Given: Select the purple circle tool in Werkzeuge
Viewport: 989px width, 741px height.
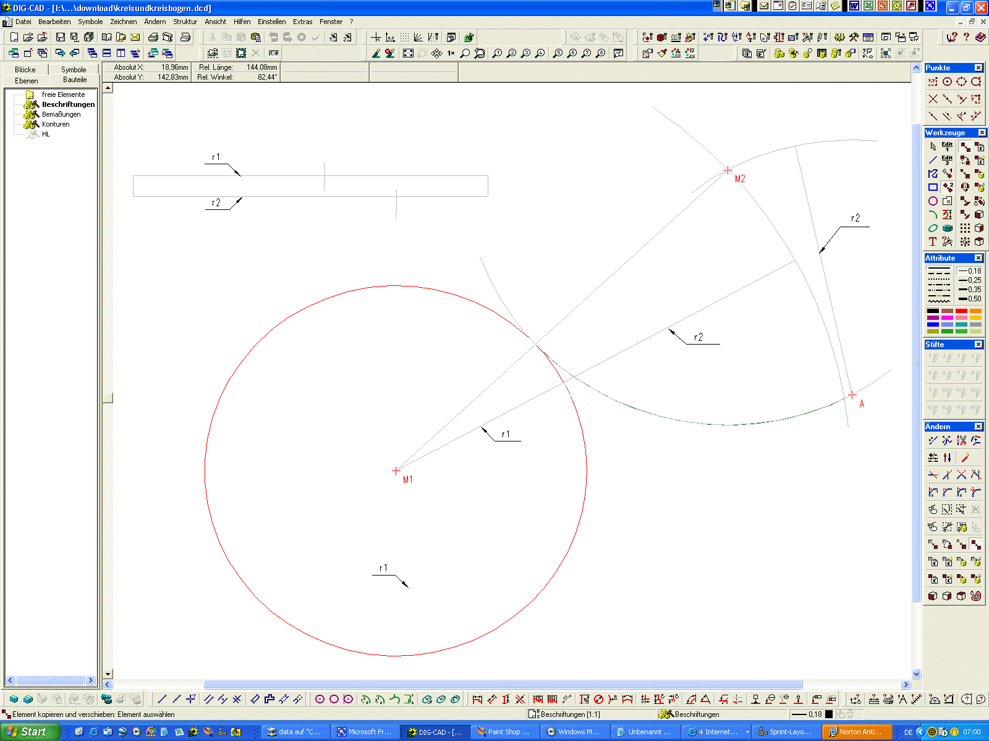Looking at the screenshot, I should 933,201.
